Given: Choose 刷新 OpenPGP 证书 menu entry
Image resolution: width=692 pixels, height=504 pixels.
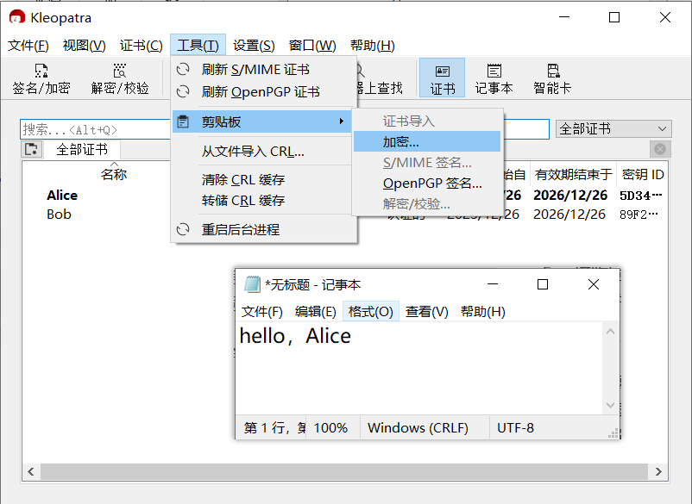Looking at the screenshot, I should tap(263, 91).
